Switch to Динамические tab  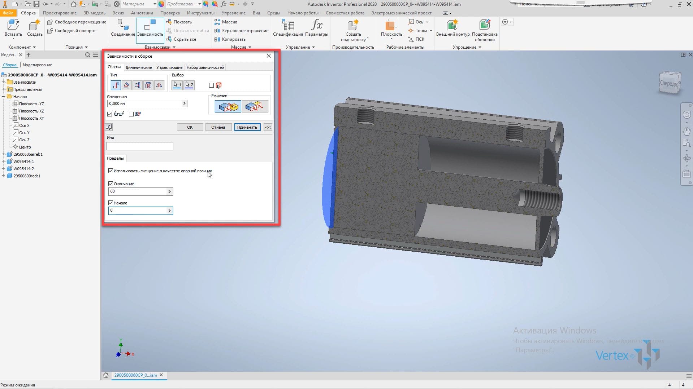tap(139, 67)
